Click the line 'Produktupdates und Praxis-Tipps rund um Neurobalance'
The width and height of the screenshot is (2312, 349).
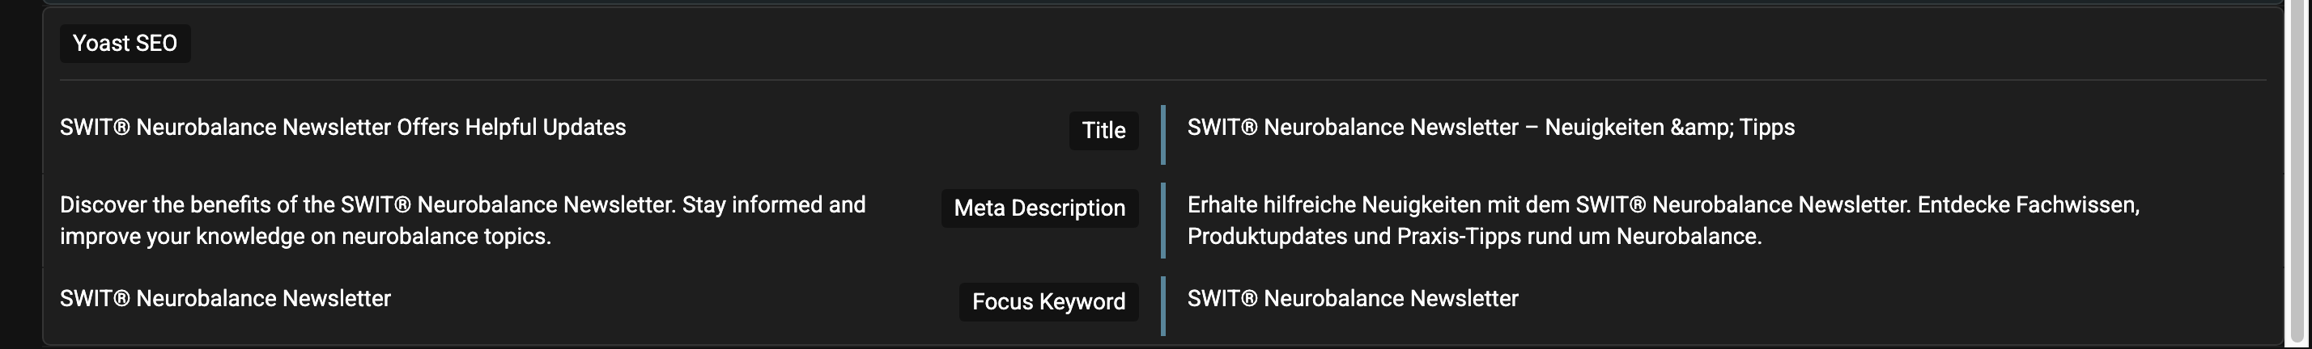(1475, 236)
